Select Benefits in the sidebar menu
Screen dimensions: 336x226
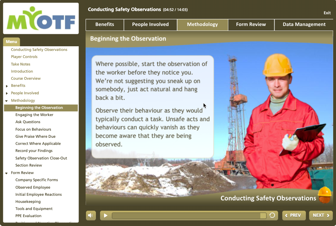click(x=18, y=86)
